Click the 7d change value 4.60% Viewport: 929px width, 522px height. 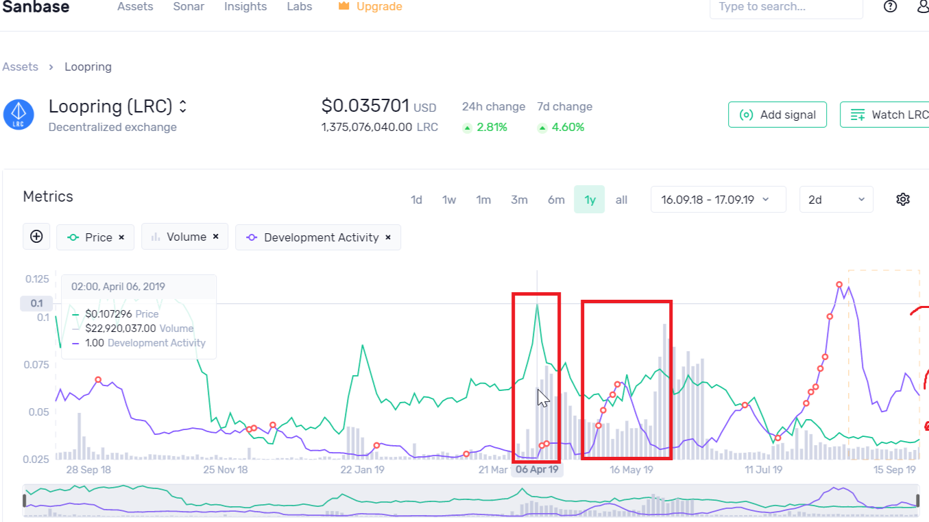click(568, 127)
